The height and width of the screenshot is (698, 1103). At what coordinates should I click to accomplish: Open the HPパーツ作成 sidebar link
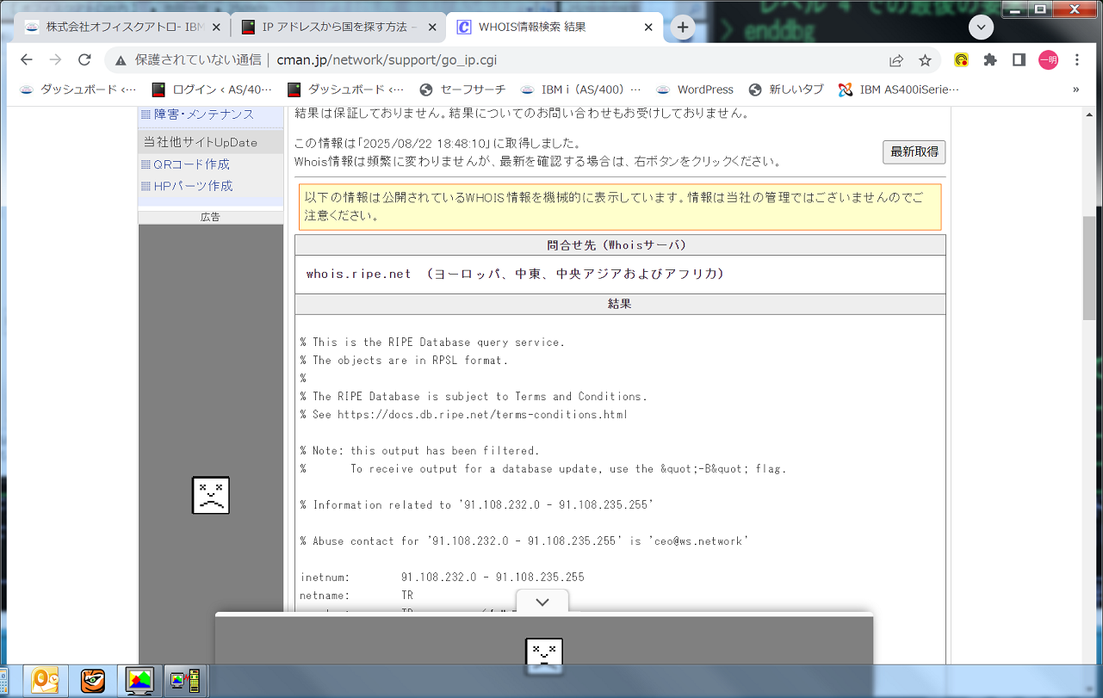[193, 186]
